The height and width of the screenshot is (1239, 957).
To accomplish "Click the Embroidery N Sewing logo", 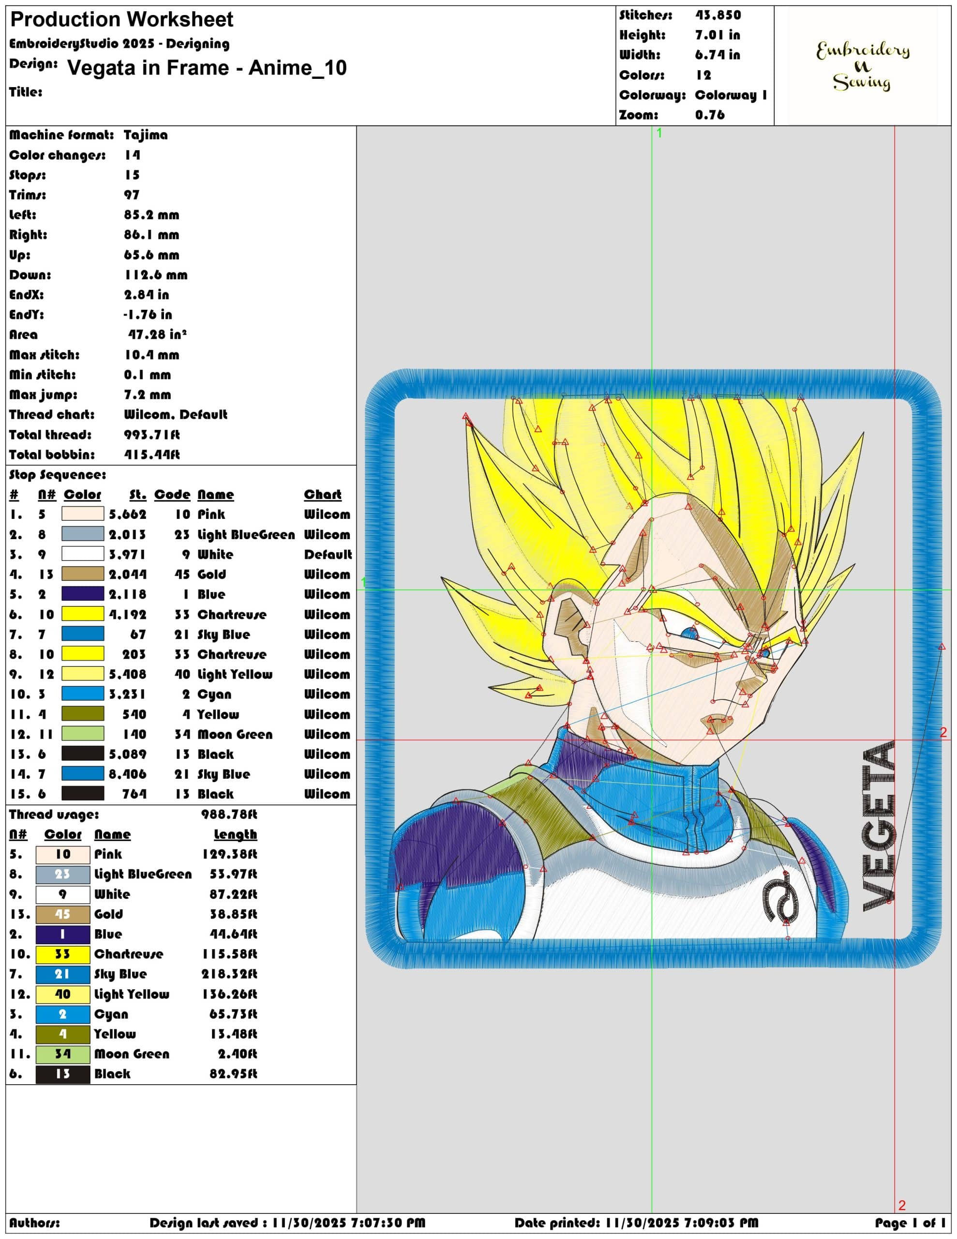I will click(862, 66).
